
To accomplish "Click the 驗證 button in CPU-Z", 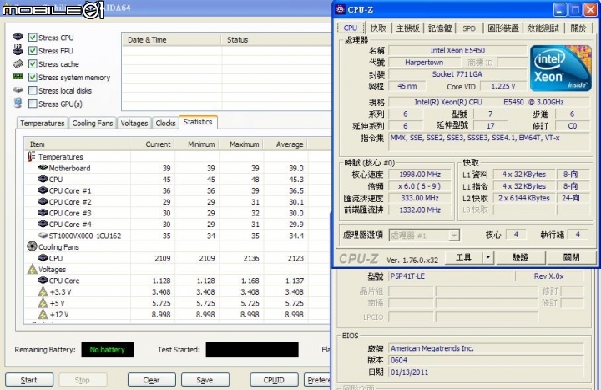I will [x=521, y=257].
